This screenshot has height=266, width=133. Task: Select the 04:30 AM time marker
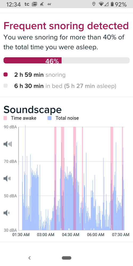(x=70, y=235)
